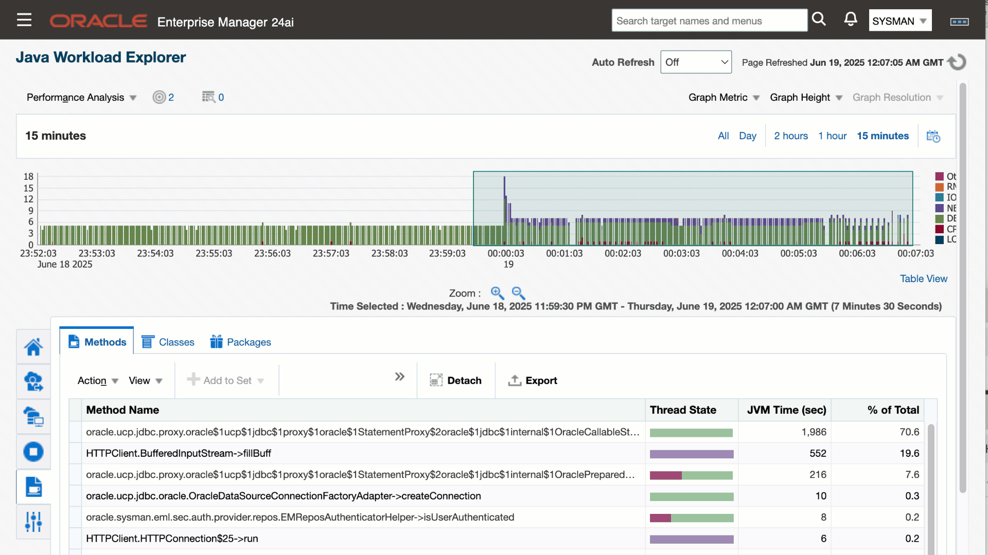The height and width of the screenshot is (555, 988).
Task: Click the Export button
Action: tap(533, 381)
